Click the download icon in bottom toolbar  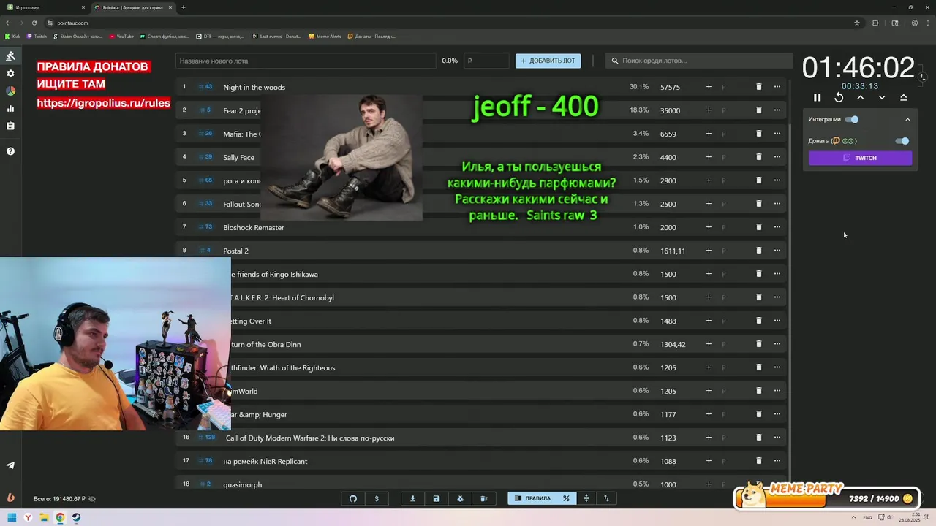[412, 498]
